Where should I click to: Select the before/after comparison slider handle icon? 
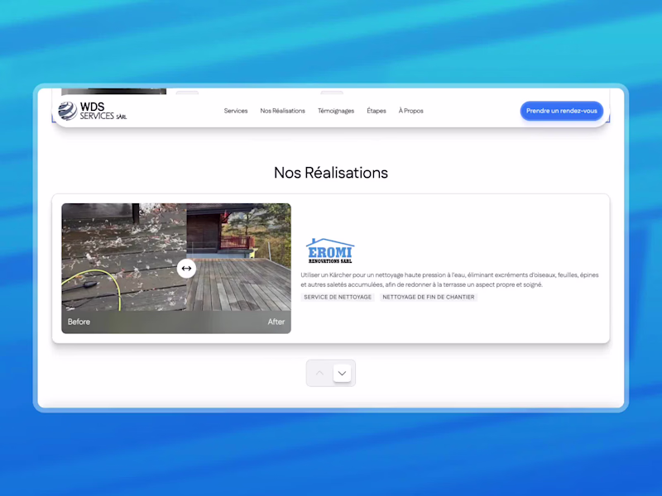point(187,268)
